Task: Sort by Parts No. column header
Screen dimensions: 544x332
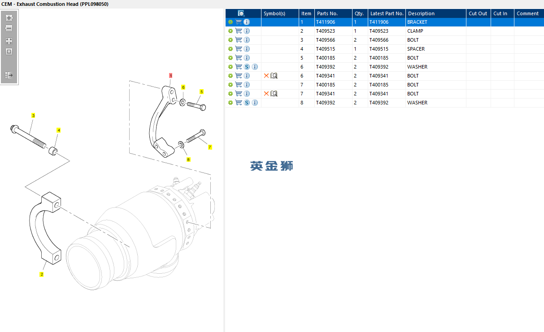Action: (327, 13)
